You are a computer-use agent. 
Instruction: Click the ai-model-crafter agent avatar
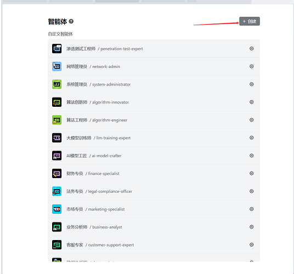pyautogui.click(x=57, y=156)
